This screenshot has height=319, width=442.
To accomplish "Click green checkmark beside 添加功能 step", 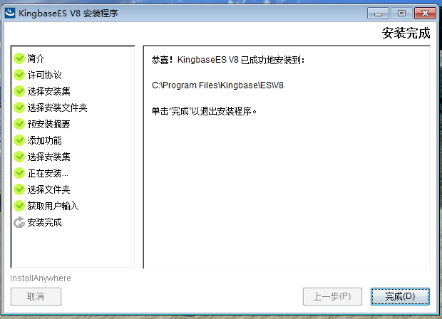I will pos(19,140).
